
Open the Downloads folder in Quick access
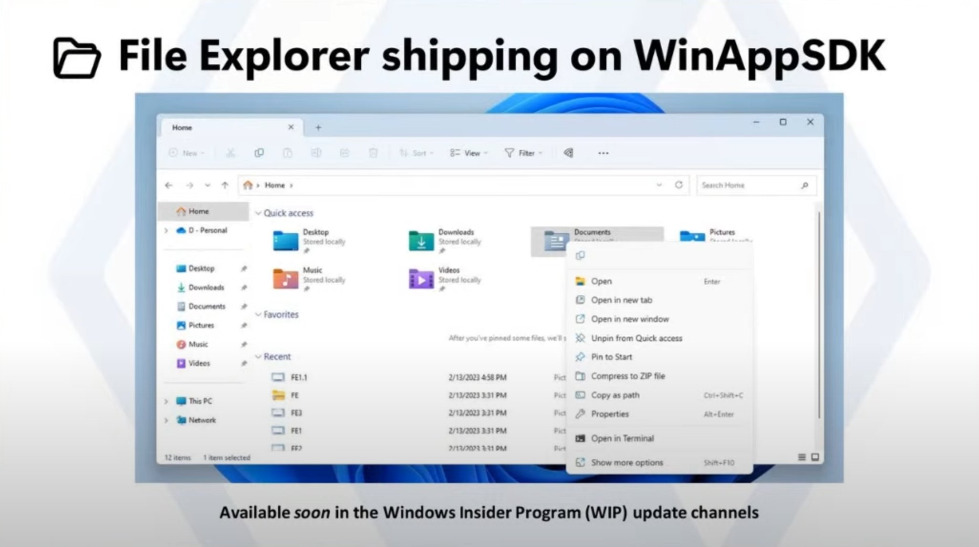[444, 241]
